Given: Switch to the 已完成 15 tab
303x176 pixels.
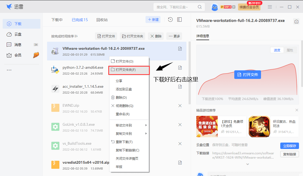Looking at the screenshot, I should point(80,20).
